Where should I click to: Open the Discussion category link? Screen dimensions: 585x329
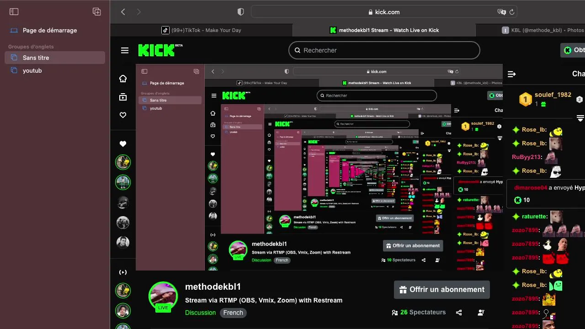200,313
